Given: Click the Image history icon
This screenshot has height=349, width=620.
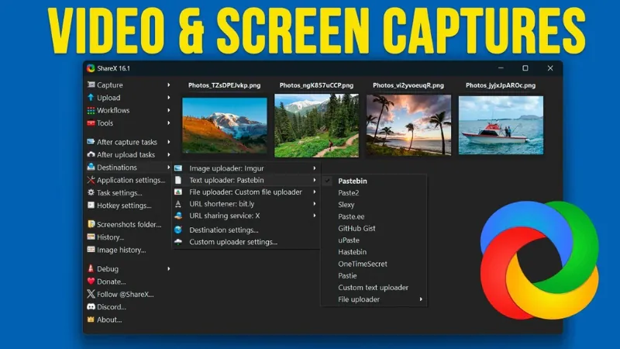Looking at the screenshot, I should (x=91, y=250).
